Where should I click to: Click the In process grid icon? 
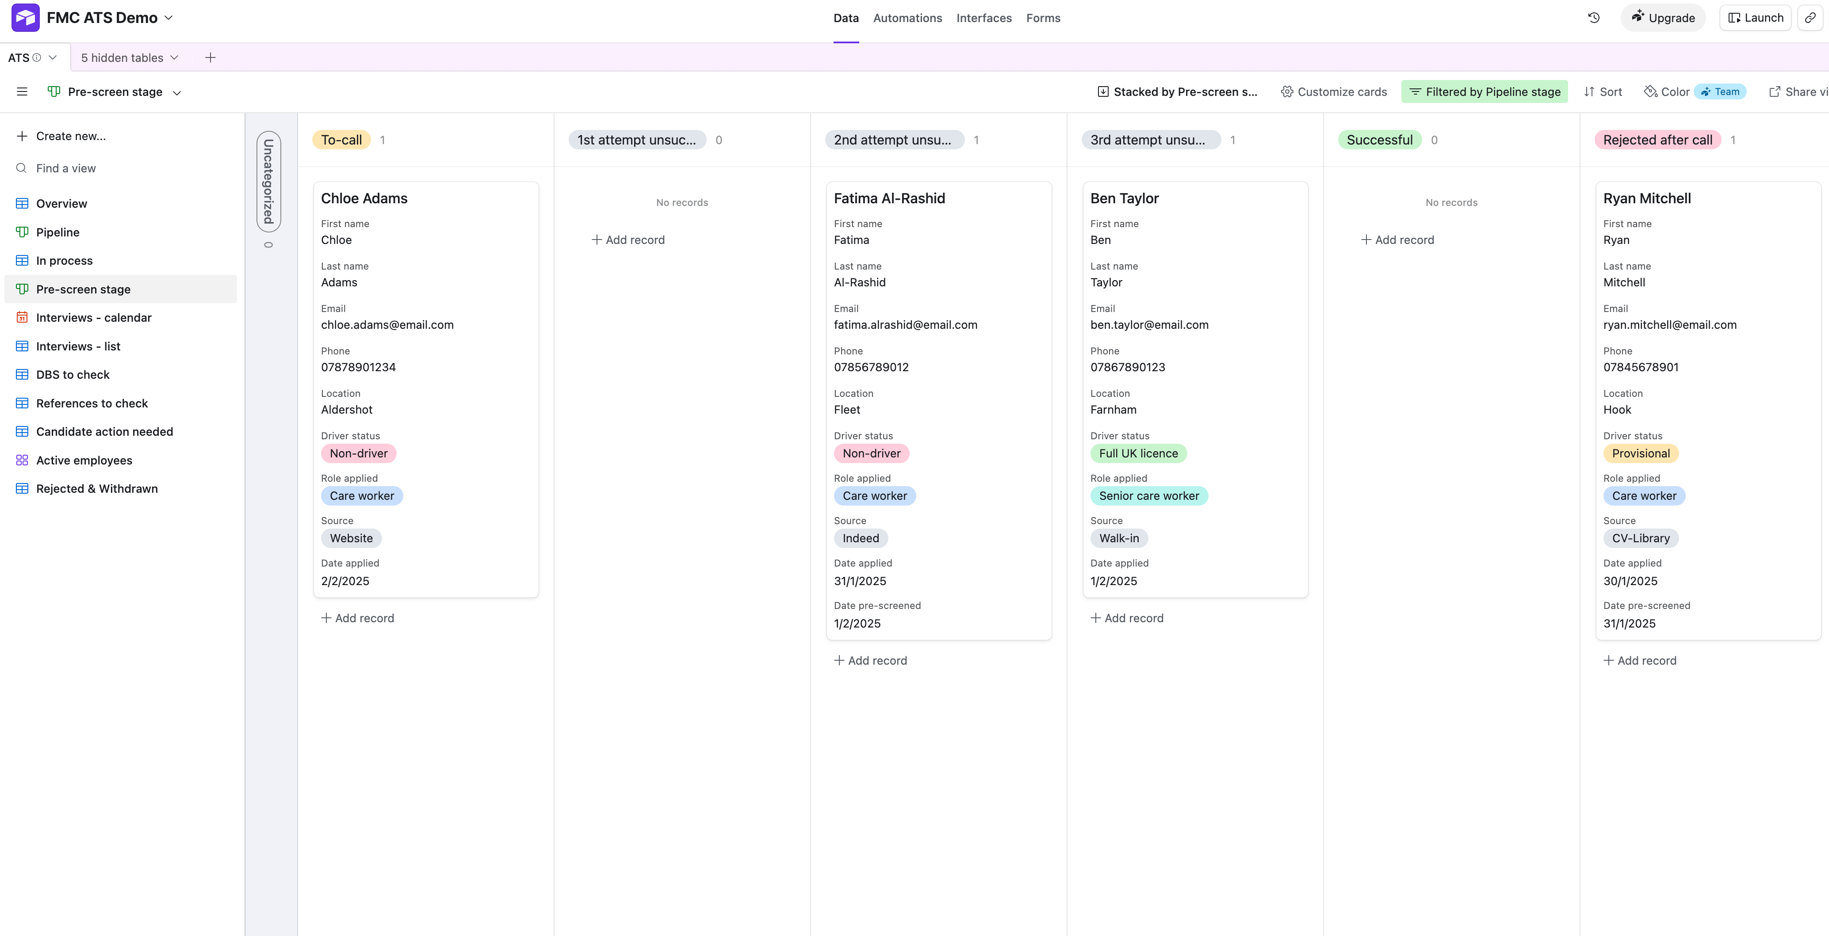coord(22,260)
